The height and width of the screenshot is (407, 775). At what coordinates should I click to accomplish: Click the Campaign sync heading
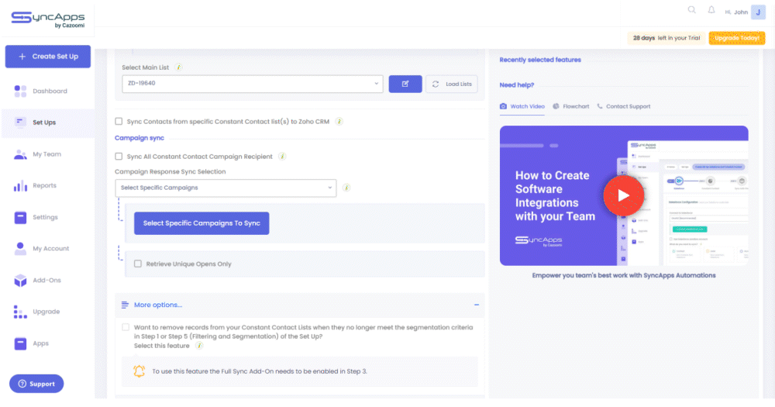coord(139,138)
